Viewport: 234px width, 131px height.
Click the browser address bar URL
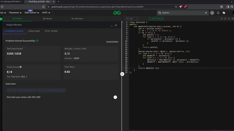click(x=97, y=7)
